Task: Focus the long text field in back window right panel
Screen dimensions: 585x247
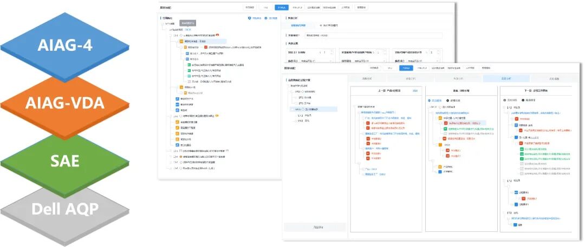Action: 373,35
